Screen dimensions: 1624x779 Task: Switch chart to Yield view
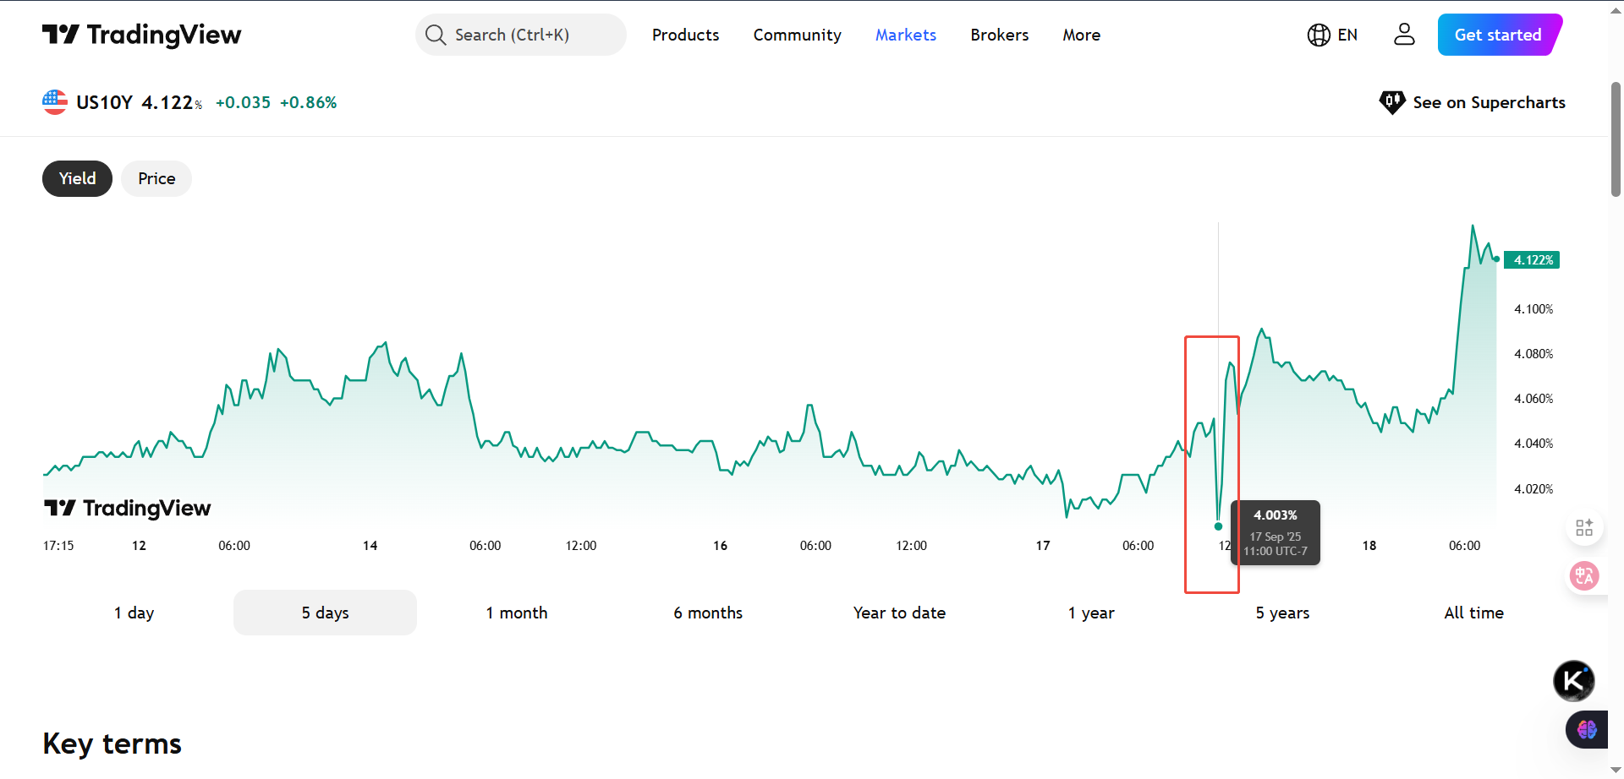[x=77, y=178]
